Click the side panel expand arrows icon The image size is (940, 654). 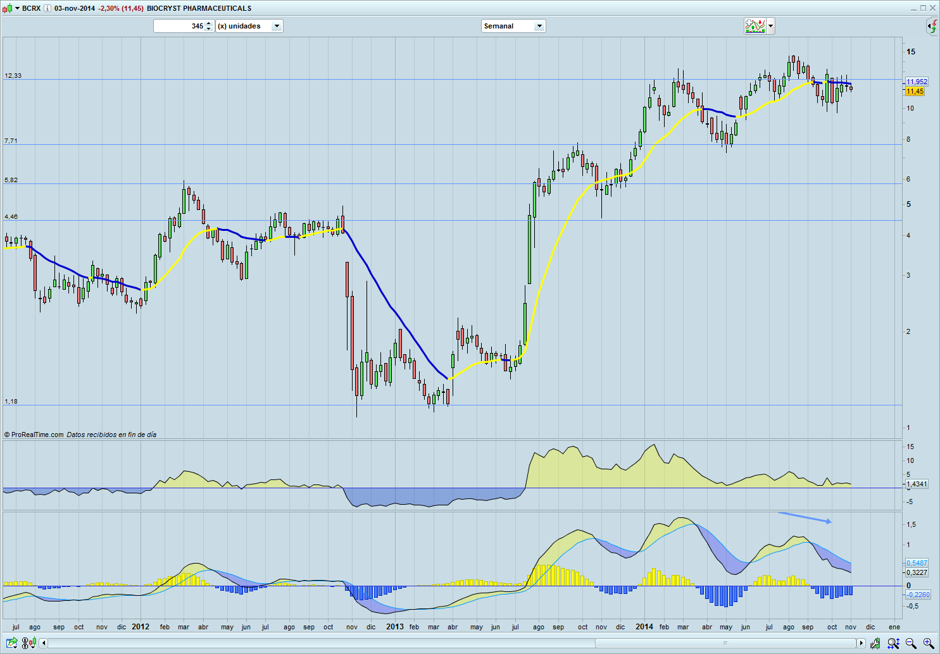click(932, 27)
